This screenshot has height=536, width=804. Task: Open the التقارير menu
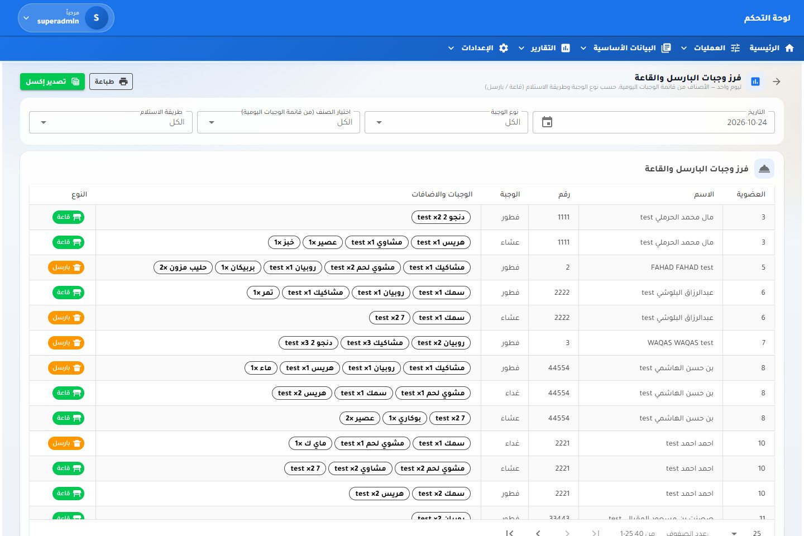click(544, 48)
